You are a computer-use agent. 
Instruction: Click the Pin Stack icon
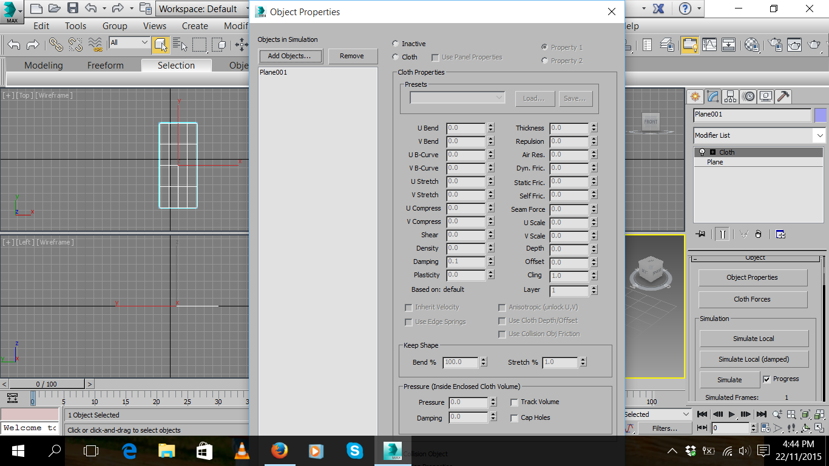[x=702, y=234]
